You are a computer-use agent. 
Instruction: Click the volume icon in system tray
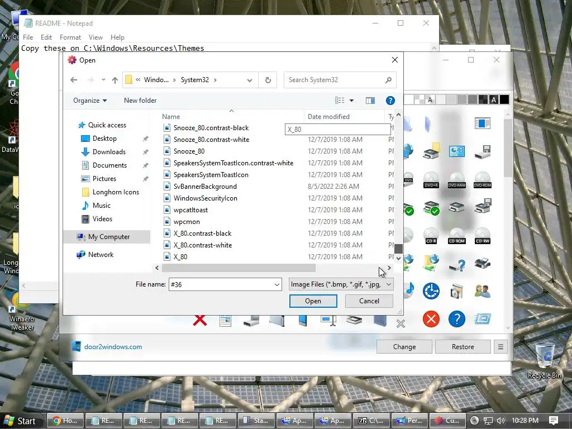[x=501, y=421]
